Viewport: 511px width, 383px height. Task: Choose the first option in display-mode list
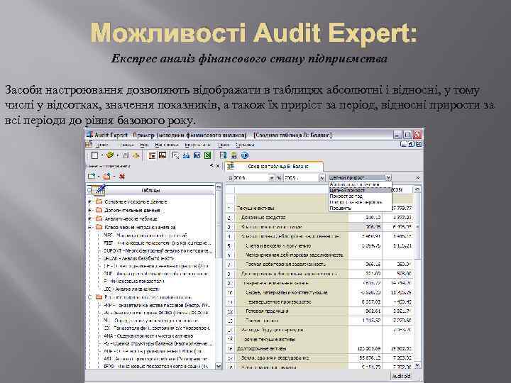click(360, 184)
